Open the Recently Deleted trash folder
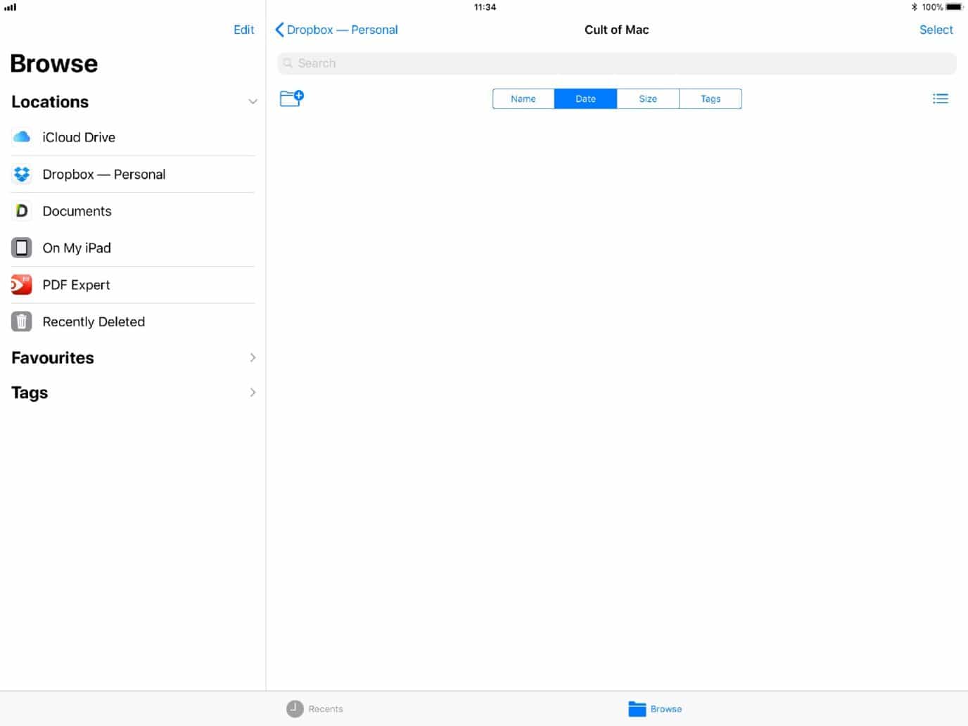 coord(93,321)
